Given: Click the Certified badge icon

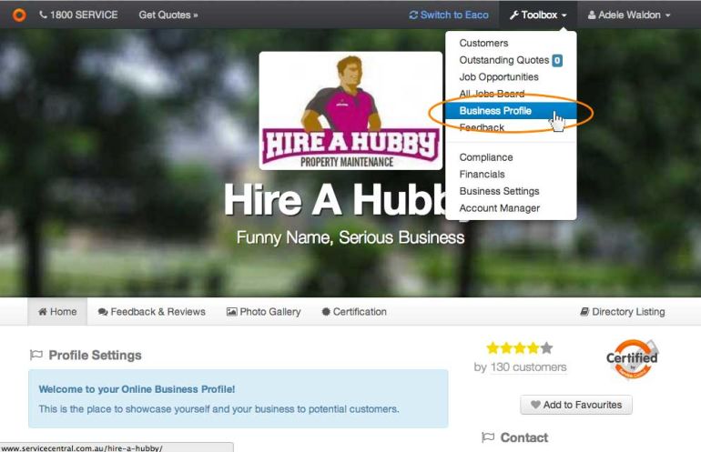Looking at the screenshot, I should pos(633,358).
